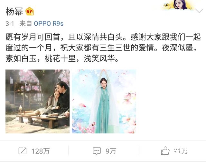The height and width of the screenshot is (162, 206).
Task: Expand the post options chevron
Action: [199, 11]
